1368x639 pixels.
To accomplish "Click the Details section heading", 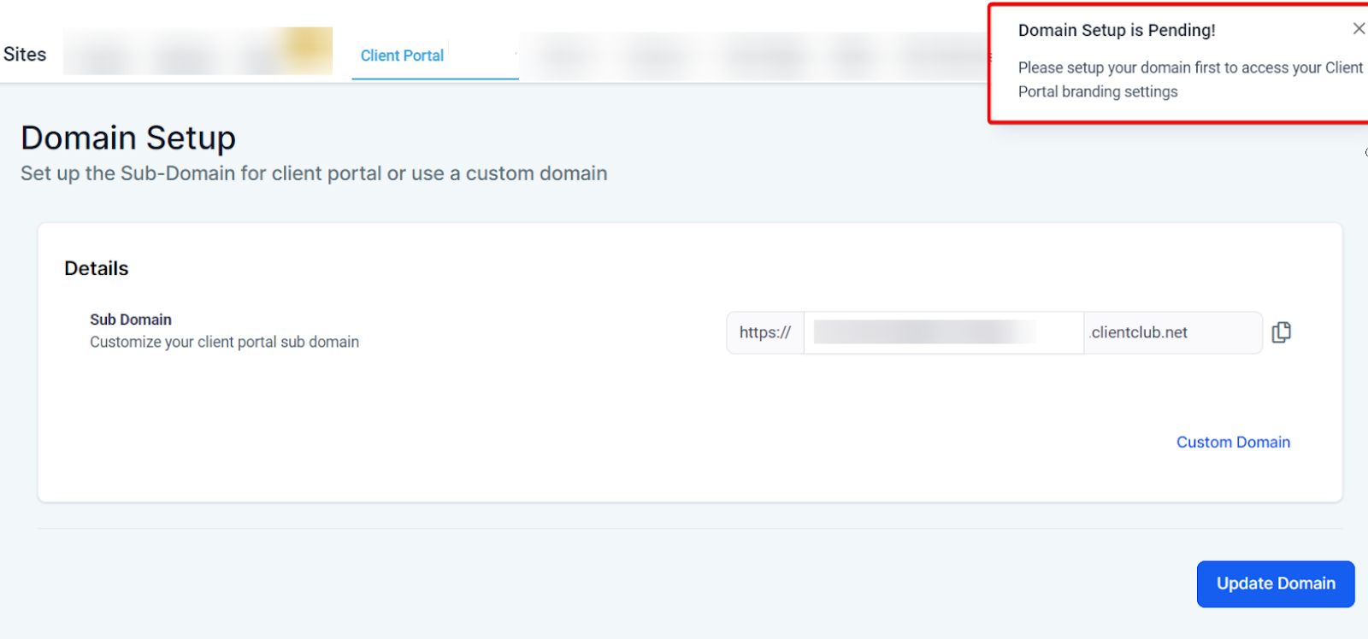I will point(97,268).
